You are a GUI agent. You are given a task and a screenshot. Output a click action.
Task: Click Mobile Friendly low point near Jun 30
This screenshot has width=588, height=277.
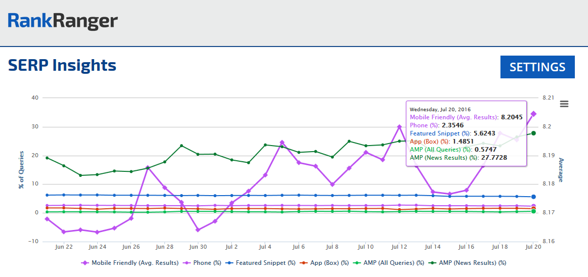[198, 230]
